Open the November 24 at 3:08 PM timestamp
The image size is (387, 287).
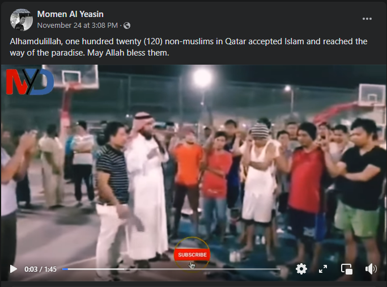[78, 25]
